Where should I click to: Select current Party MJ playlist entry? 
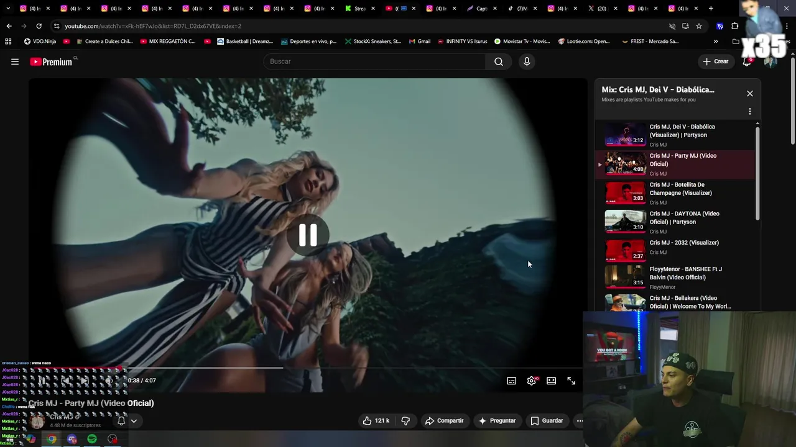pyautogui.click(x=675, y=165)
